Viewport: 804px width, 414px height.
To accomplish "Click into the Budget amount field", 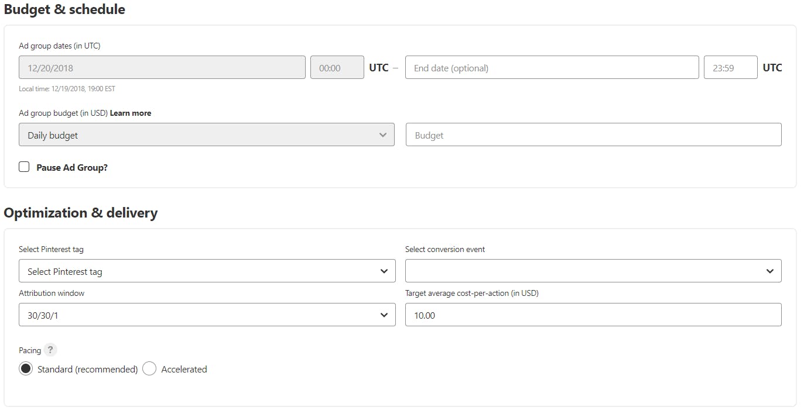I will pyautogui.click(x=593, y=134).
